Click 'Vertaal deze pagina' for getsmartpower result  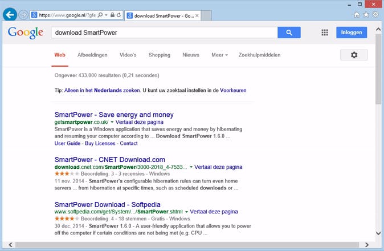coord(140,122)
